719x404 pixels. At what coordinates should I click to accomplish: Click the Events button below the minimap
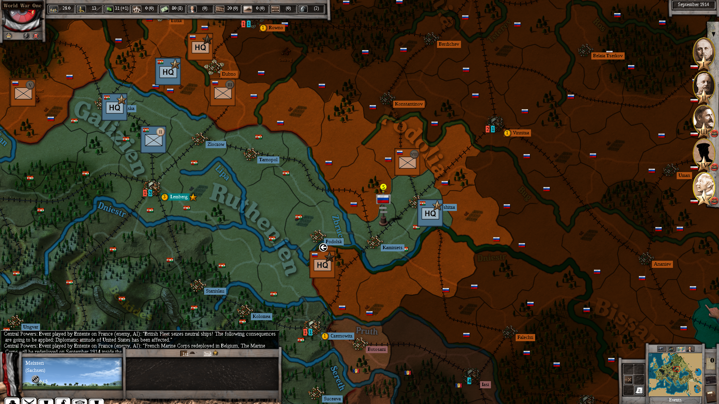click(675, 400)
